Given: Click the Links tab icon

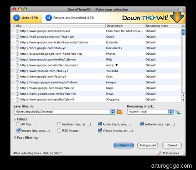Looking at the screenshot, I should (16, 18).
